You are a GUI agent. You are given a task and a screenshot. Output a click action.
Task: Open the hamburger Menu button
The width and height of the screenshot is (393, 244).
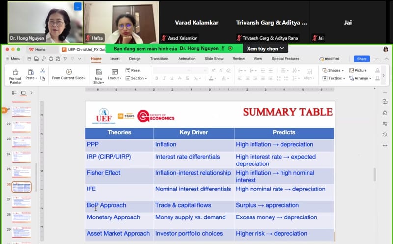[x=13, y=59]
